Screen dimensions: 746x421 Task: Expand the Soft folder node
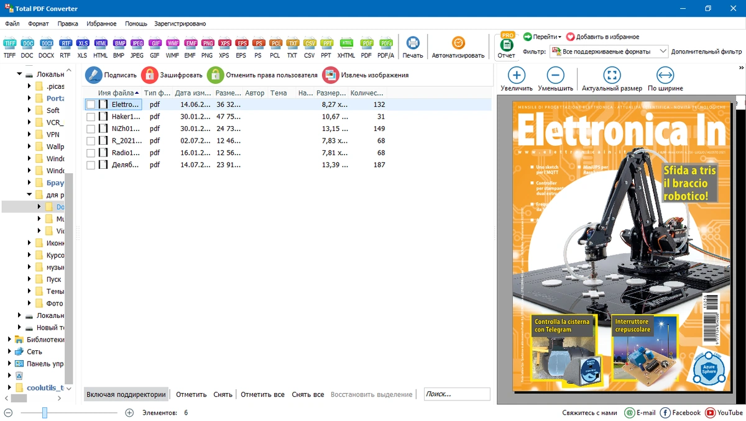pyautogui.click(x=29, y=111)
